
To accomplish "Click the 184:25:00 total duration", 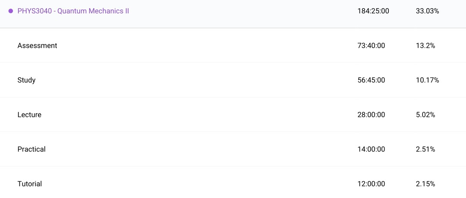I will coord(373,11).
